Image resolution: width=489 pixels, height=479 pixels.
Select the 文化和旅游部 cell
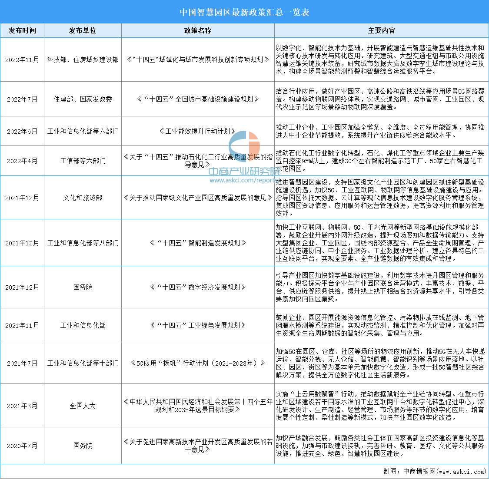[x=83, y=198]
